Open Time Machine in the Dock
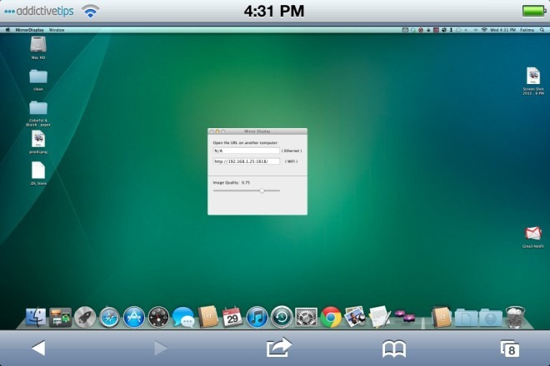The height and width of the screenshot is (366, 550). tap(282, 317)
